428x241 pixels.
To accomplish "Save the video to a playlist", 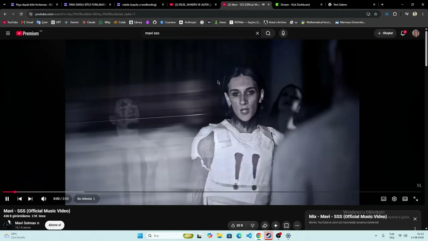I will pyautogui.click(x=286, y=226).
